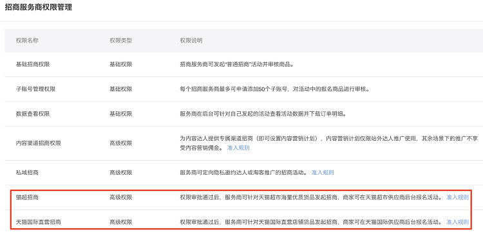Open 准入规则 link in 猫超招商 row
The height and width of the screenshot is (232, 483).
point(457,197)
